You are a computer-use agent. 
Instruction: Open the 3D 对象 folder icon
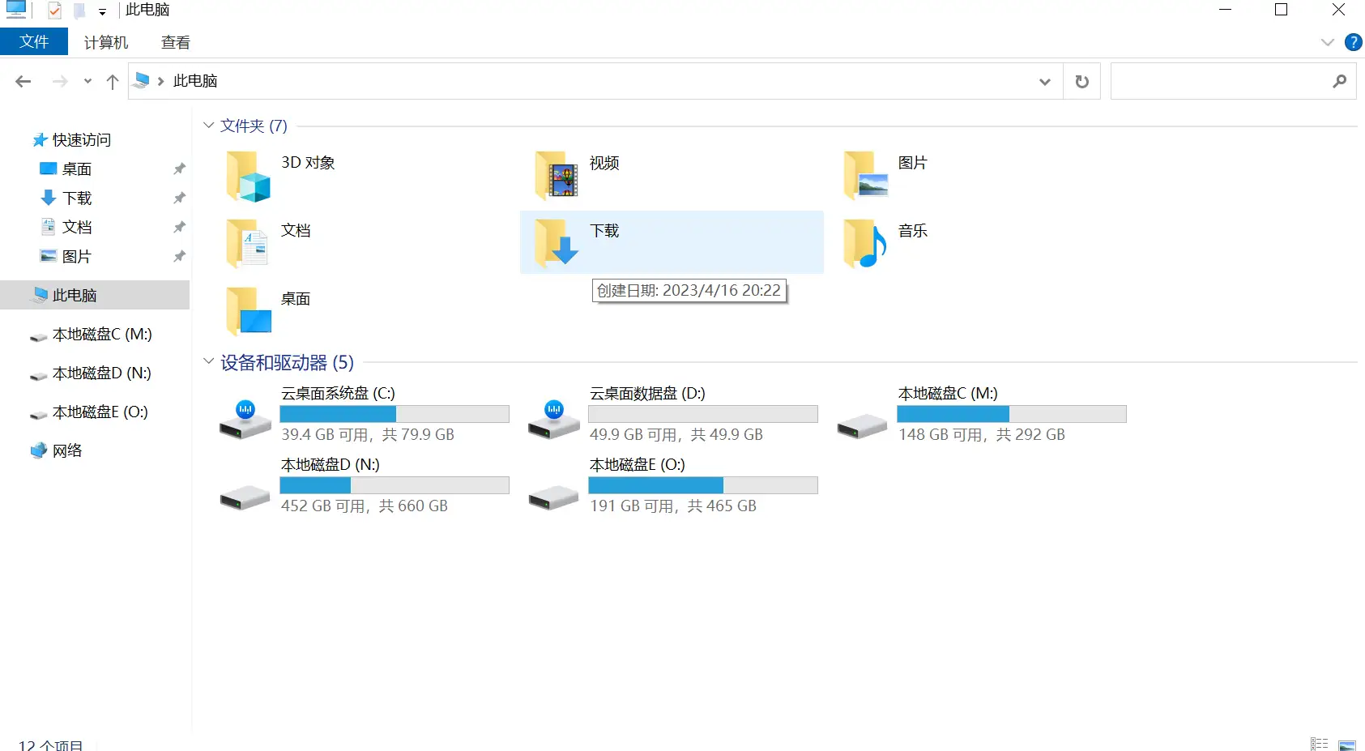click(247, 177)
